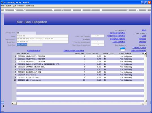The height and width of the screenshot is (113, 152).
Task: Click the Post CR Vouchers link
Action: (x=138, y=51)
